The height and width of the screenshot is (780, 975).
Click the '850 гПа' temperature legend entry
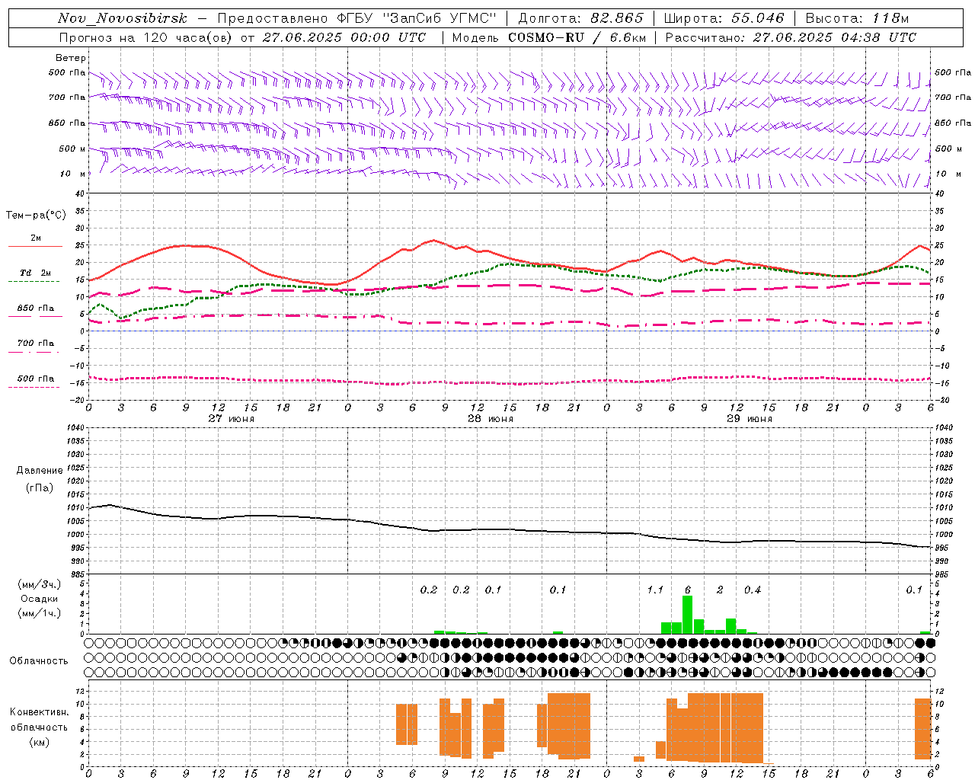click(36, 308)
